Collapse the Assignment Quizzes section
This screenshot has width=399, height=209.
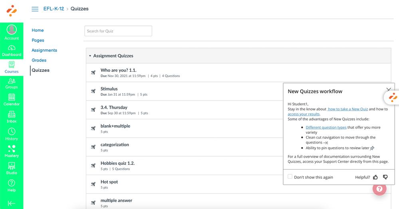point(90,56)
